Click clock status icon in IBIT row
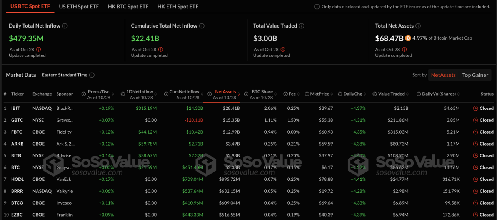 click(475, 108)
